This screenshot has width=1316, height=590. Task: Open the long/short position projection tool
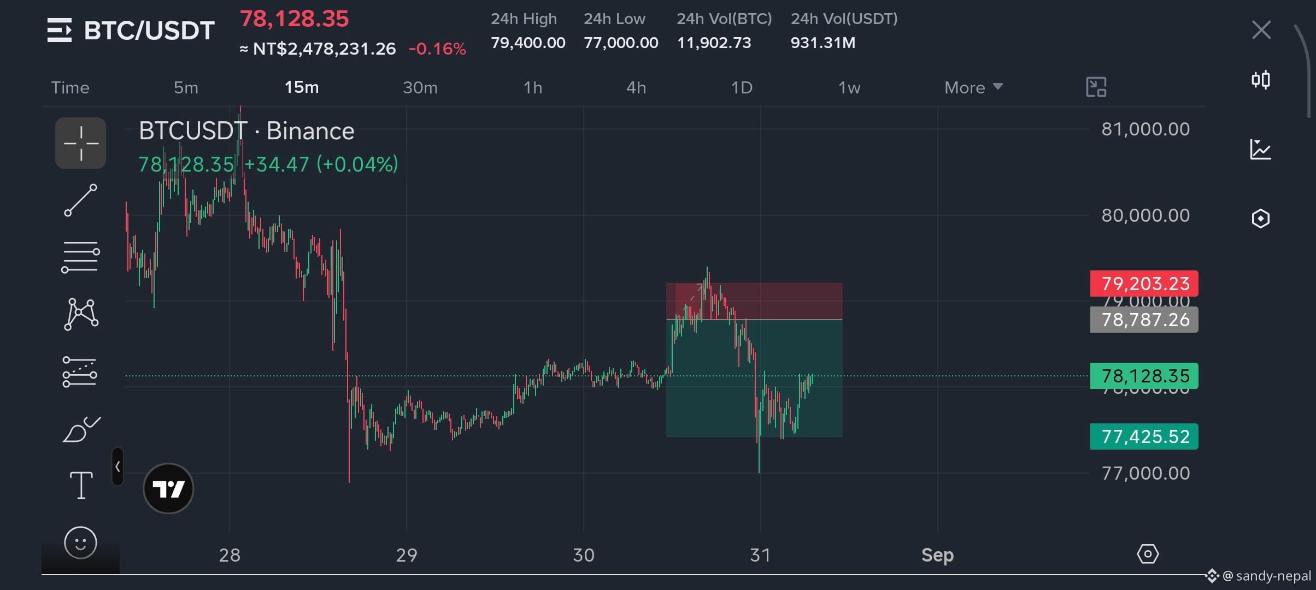pyautogui.click(x=80, y=372)
